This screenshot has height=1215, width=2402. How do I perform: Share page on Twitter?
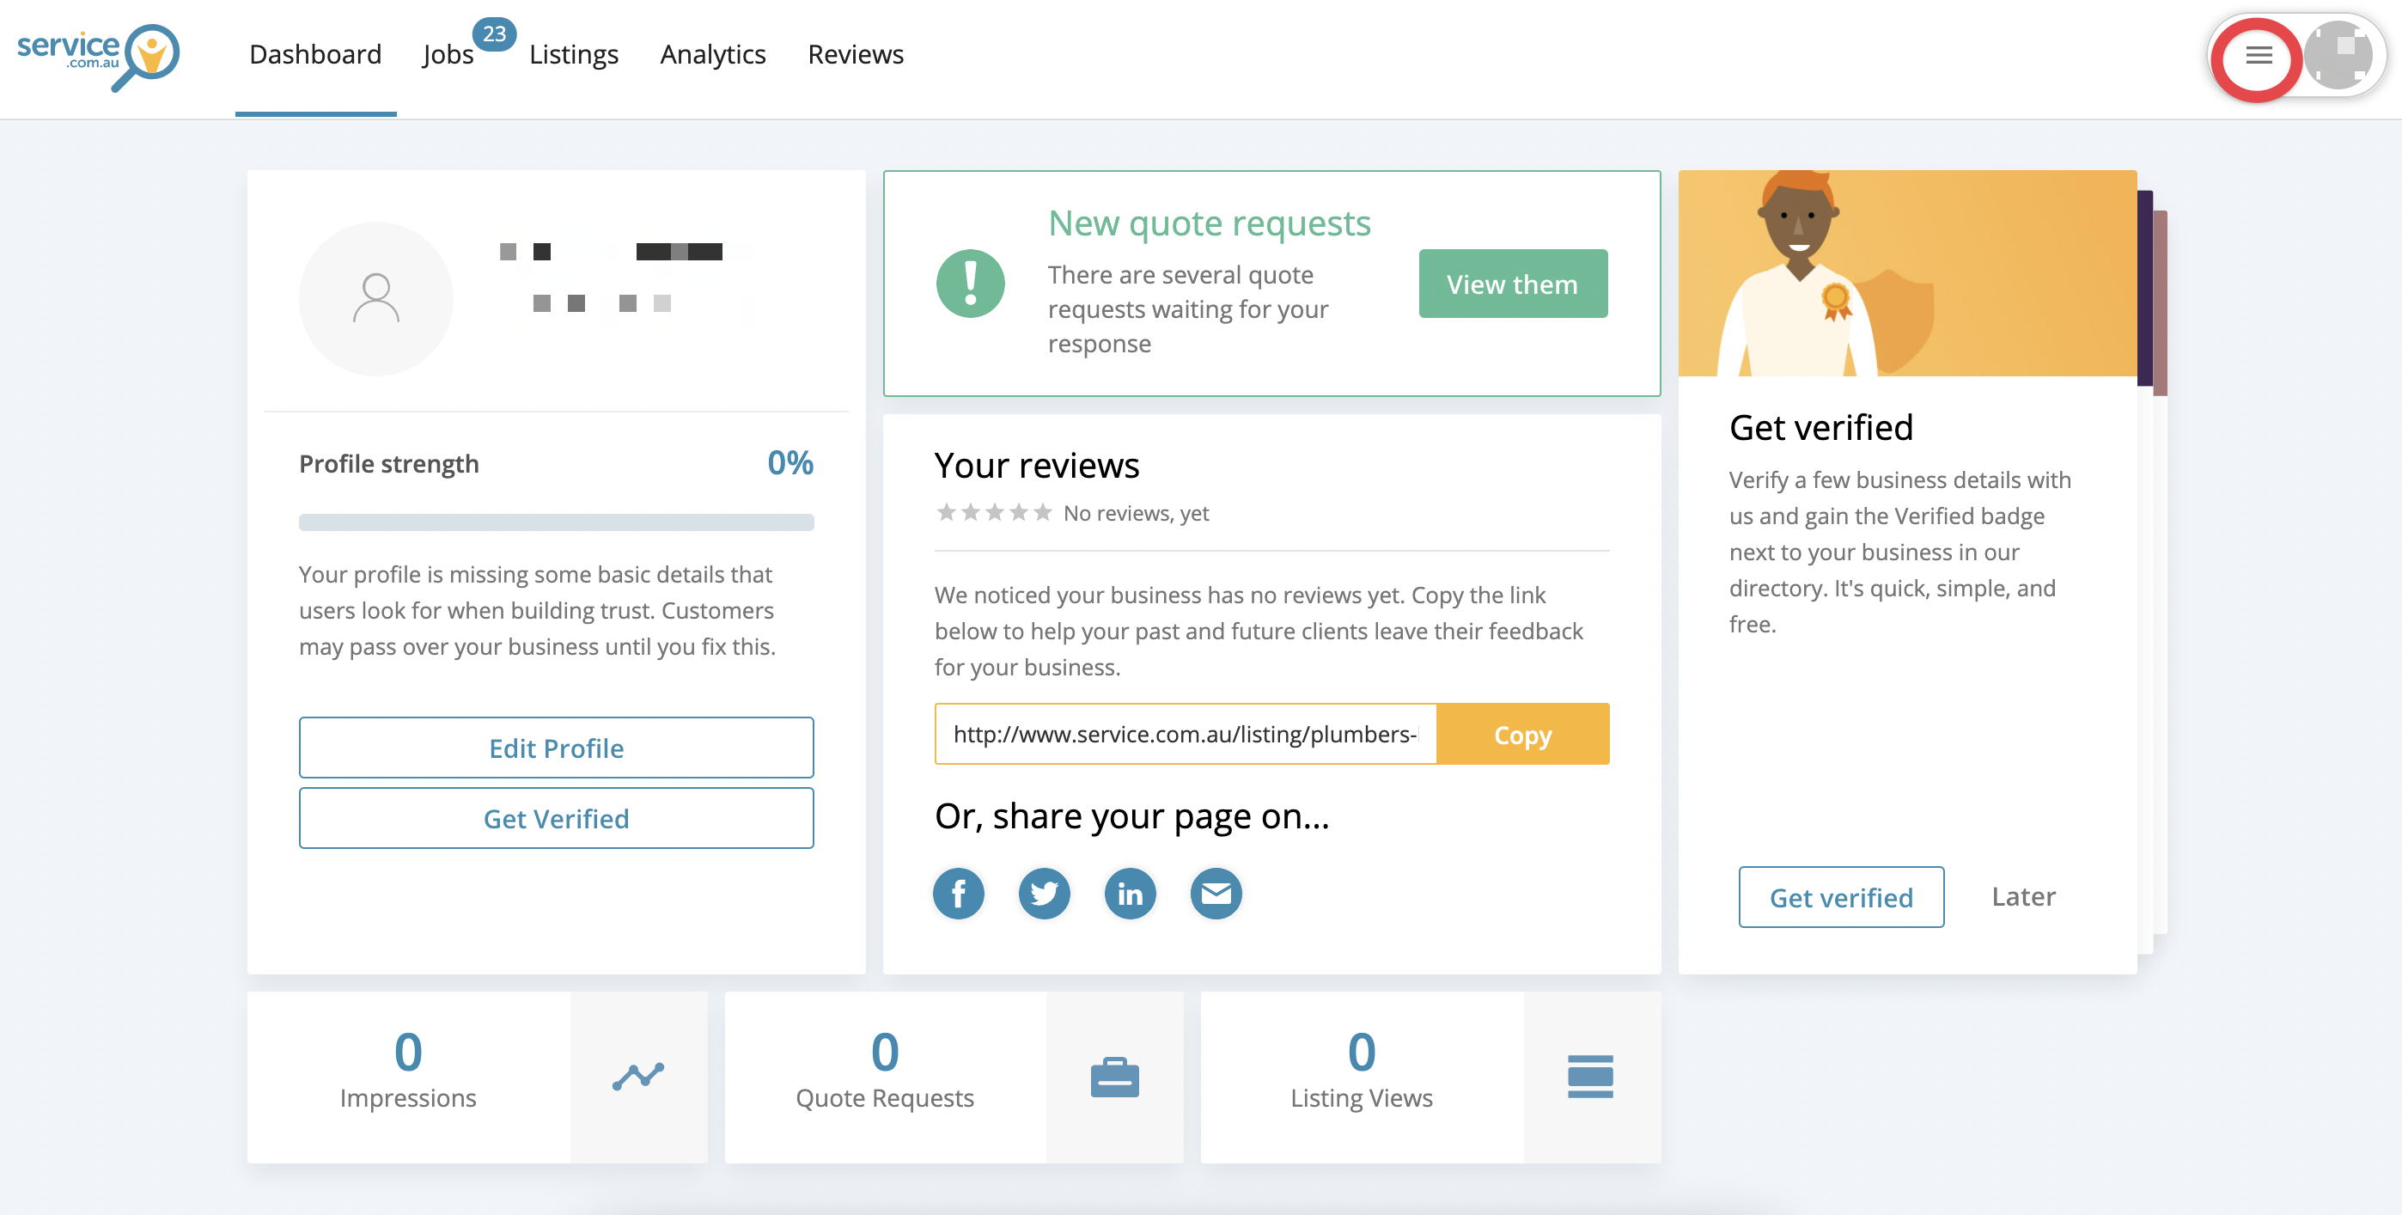click(1044, 894)
